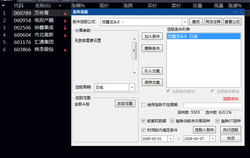Click the red R icon beside 万年青

[x=65, y=14]
